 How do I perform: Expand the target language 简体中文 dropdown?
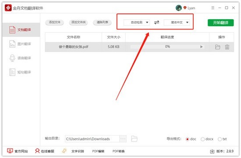point(177,22)
